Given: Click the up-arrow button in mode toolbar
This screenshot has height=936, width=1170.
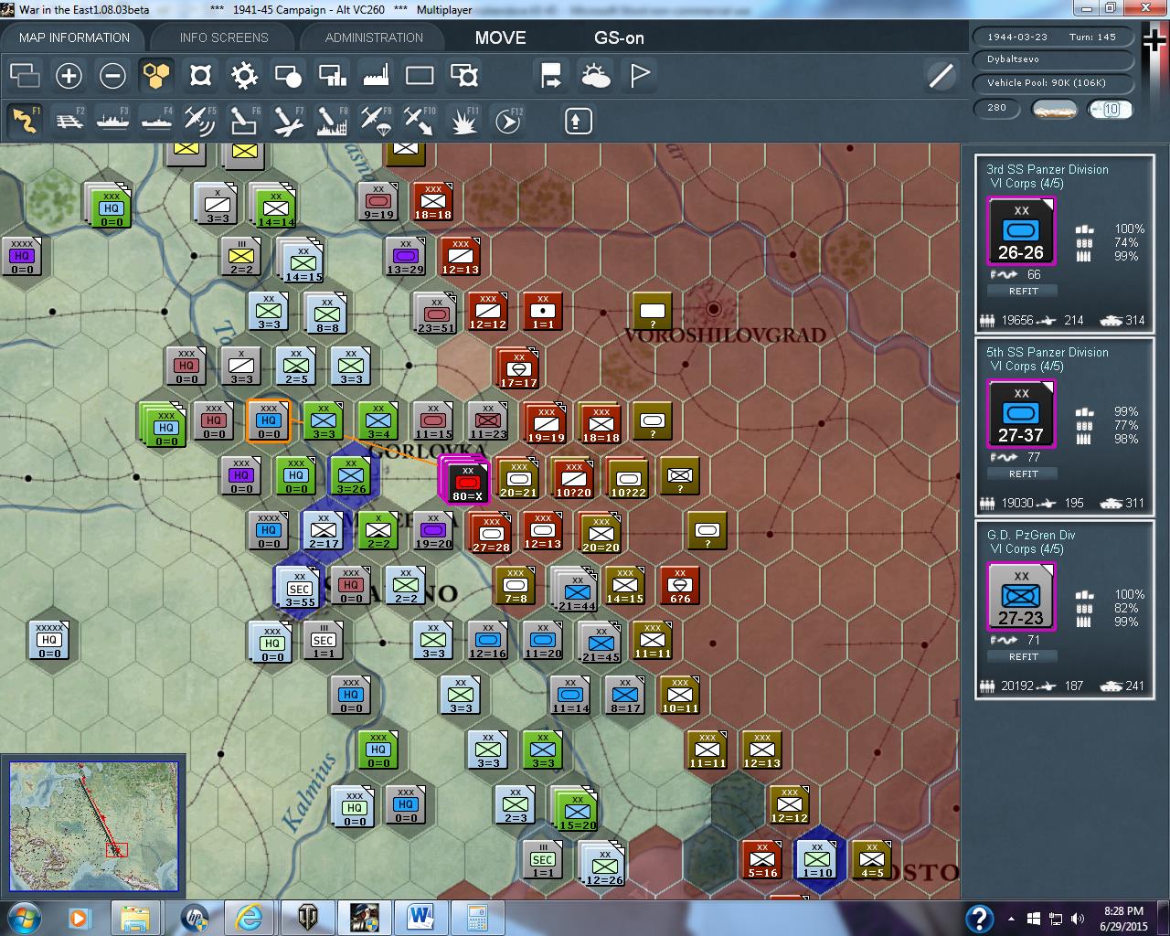Looking at the screenshot, I should [578, 121].
